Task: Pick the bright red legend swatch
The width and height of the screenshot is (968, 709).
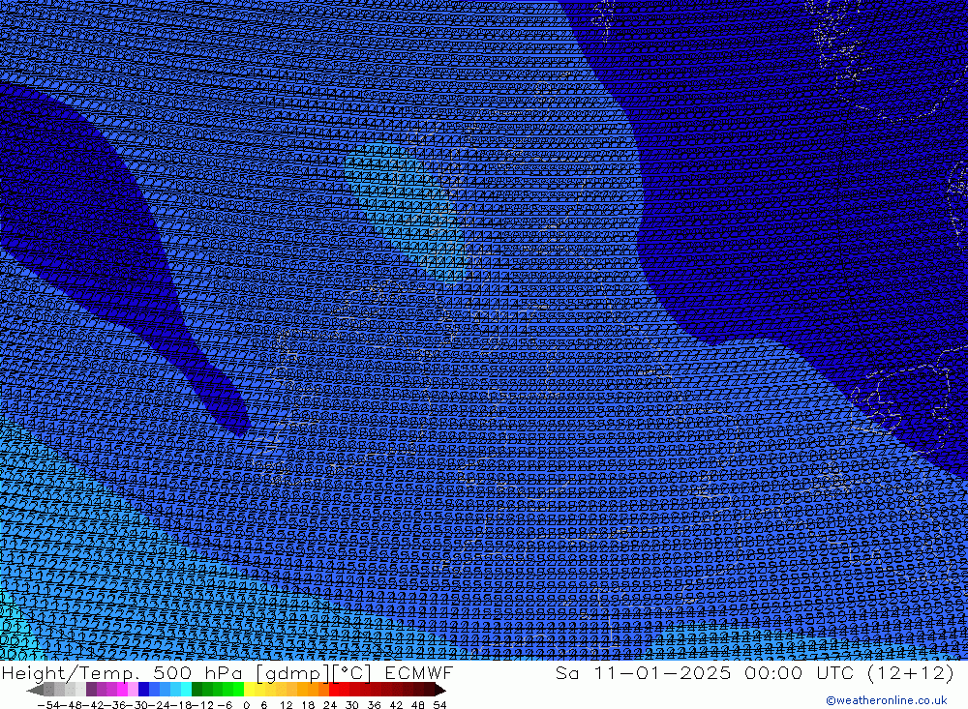Action: click(x=341, y=690)
